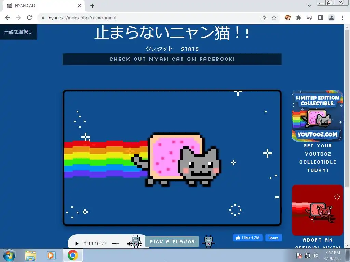Play the audio player
Image resolution: width=350 pixels, height=262 pixels.
point(77,244)
